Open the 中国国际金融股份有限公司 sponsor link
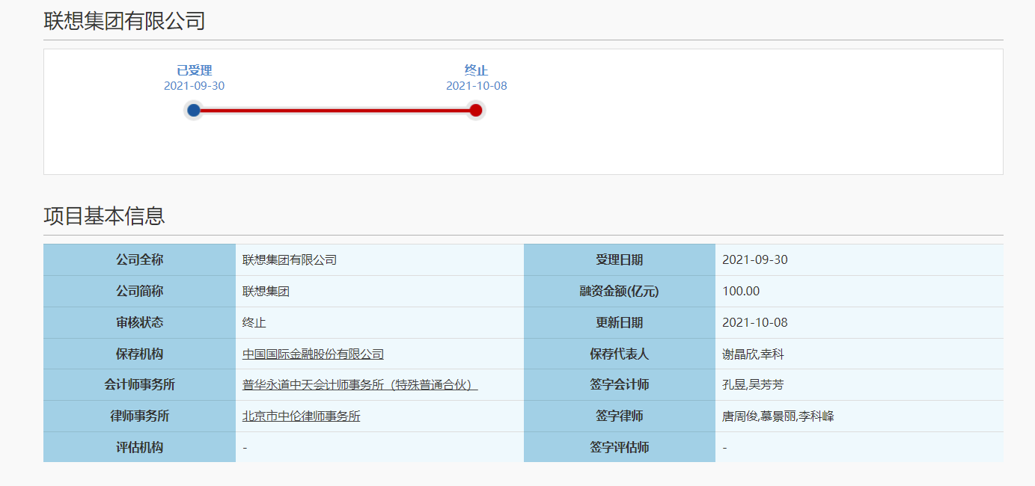This screenshot has height=486, width=1035. click(x=313, y=354)
